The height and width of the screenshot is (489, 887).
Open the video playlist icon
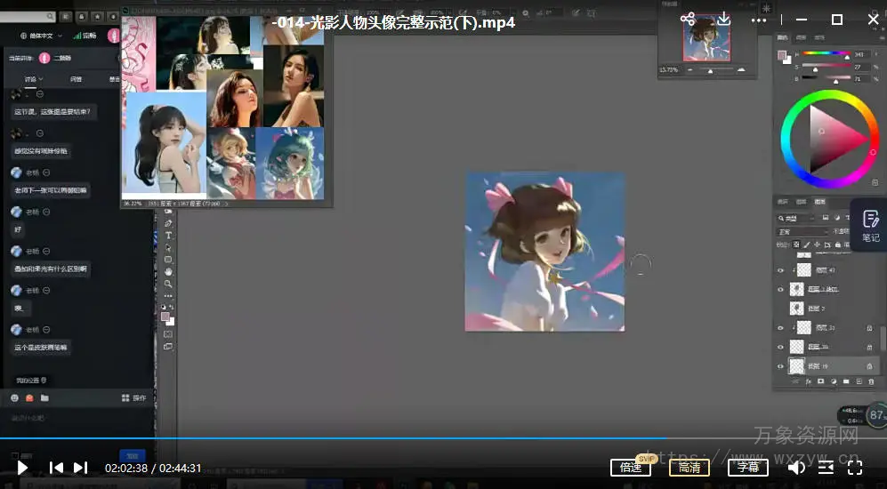click(x=826, y=468)
